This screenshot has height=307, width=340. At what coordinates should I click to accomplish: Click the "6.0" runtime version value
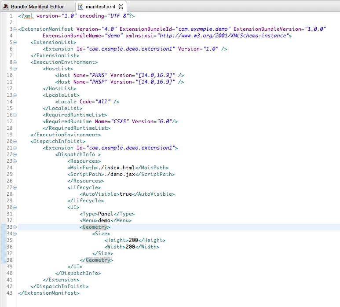pyautogui.click(x=165, y=121)
